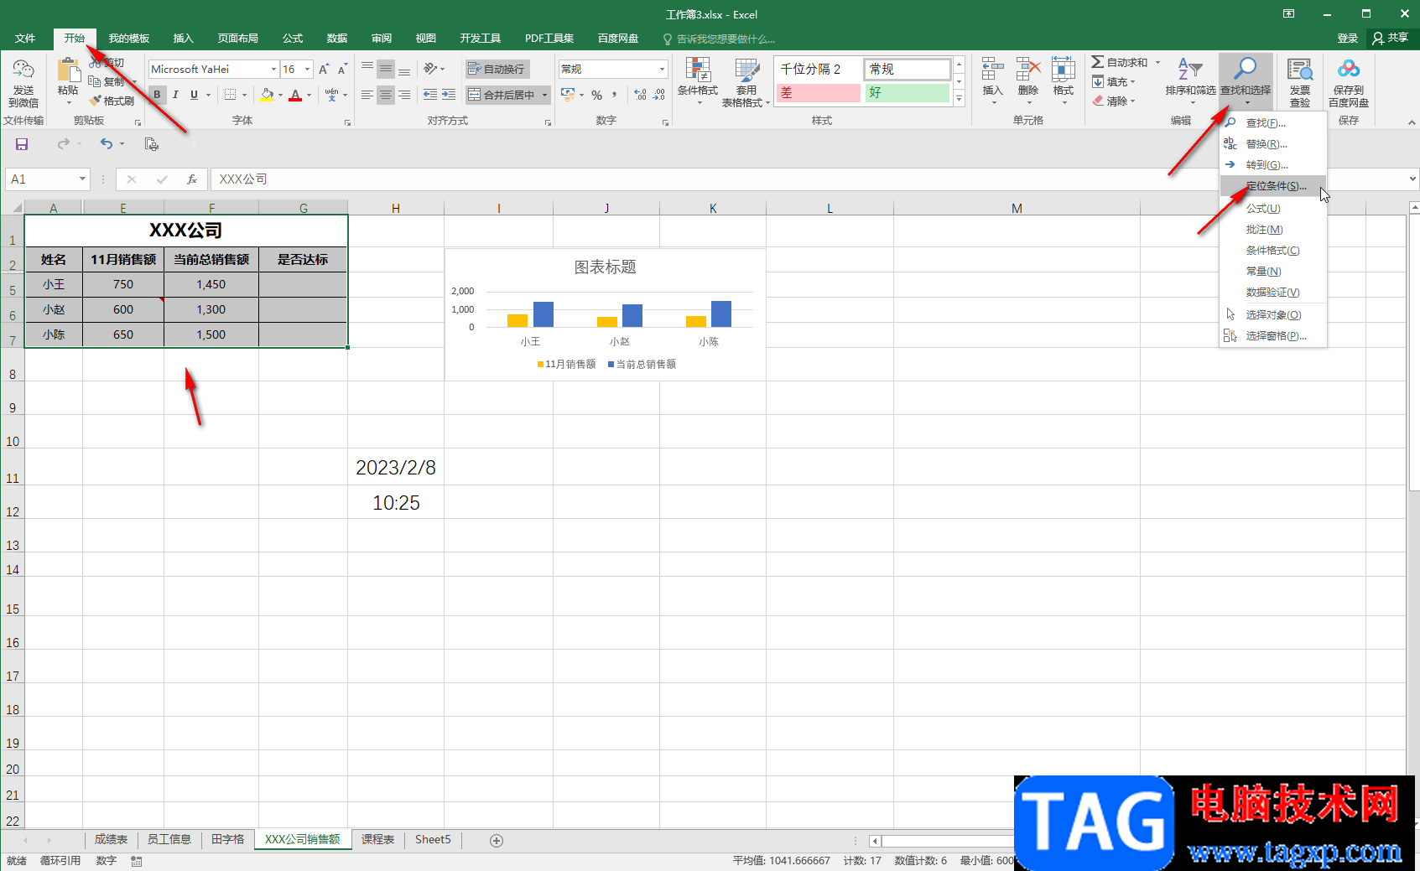The width and height of the screenshot is (1420, 871).
Task: Select the embedded chart titled 图表标题
Action: [x=605, y=314]
